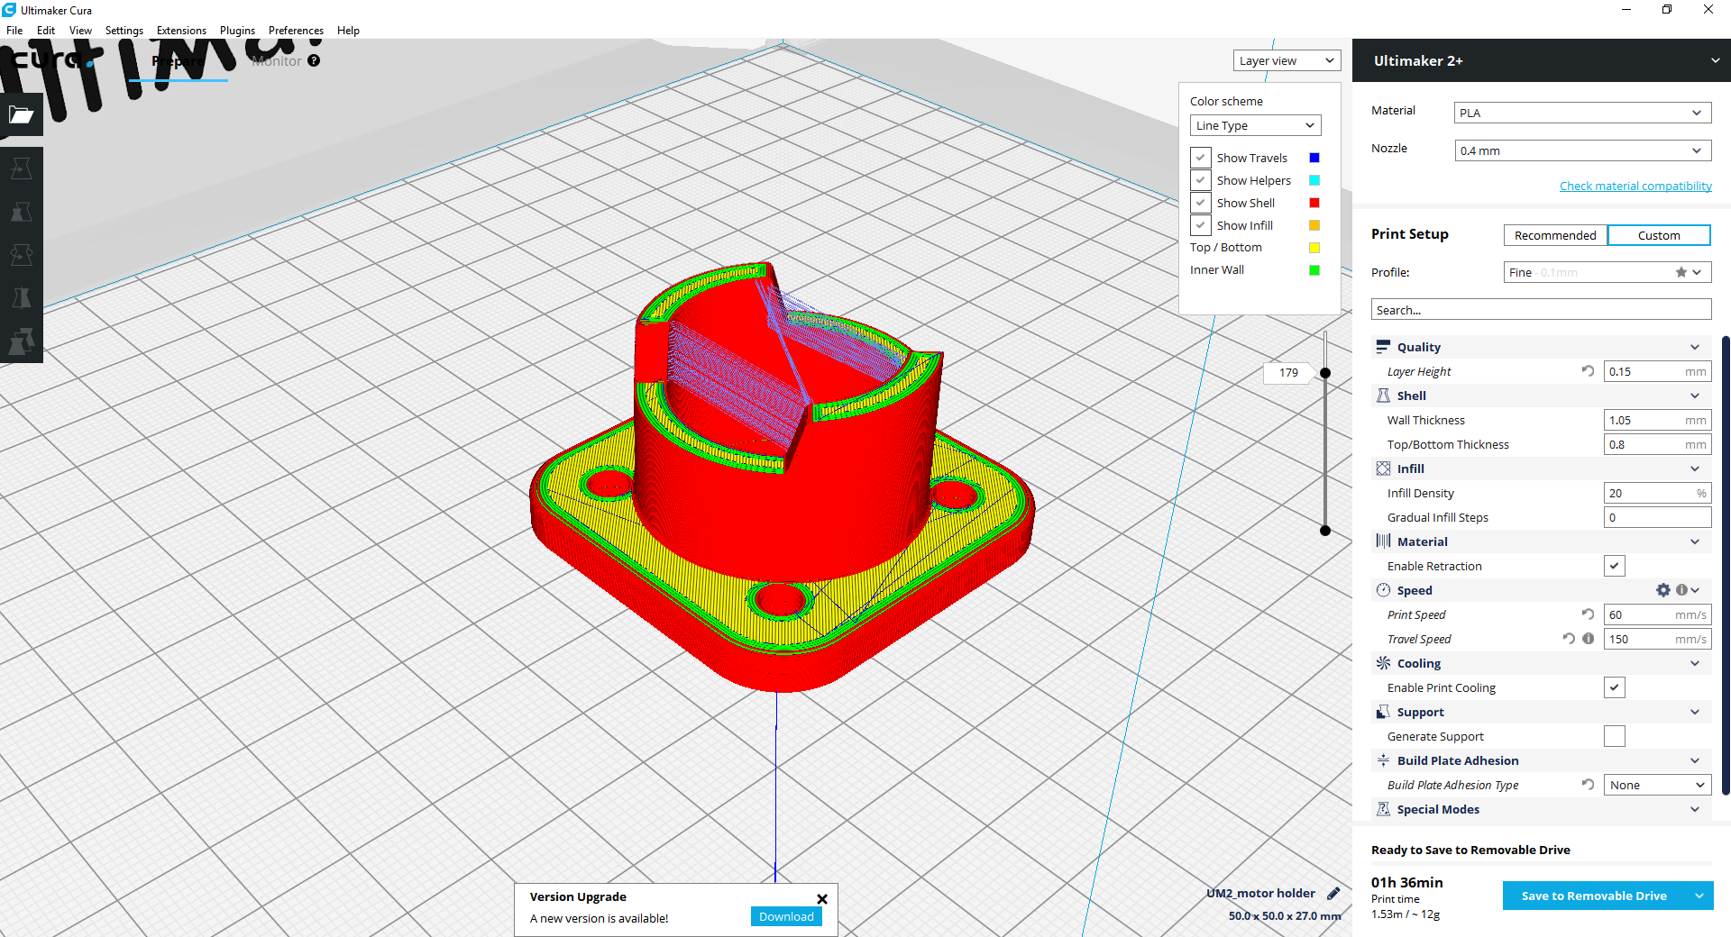Select the Mirror tool in left toolbar
The height and width of the screenshot is (937, 1731).
pos(22,298)
